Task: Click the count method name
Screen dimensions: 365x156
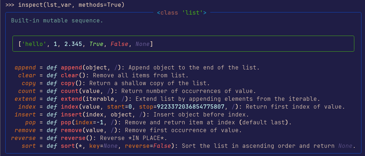Action: (27, 91)
